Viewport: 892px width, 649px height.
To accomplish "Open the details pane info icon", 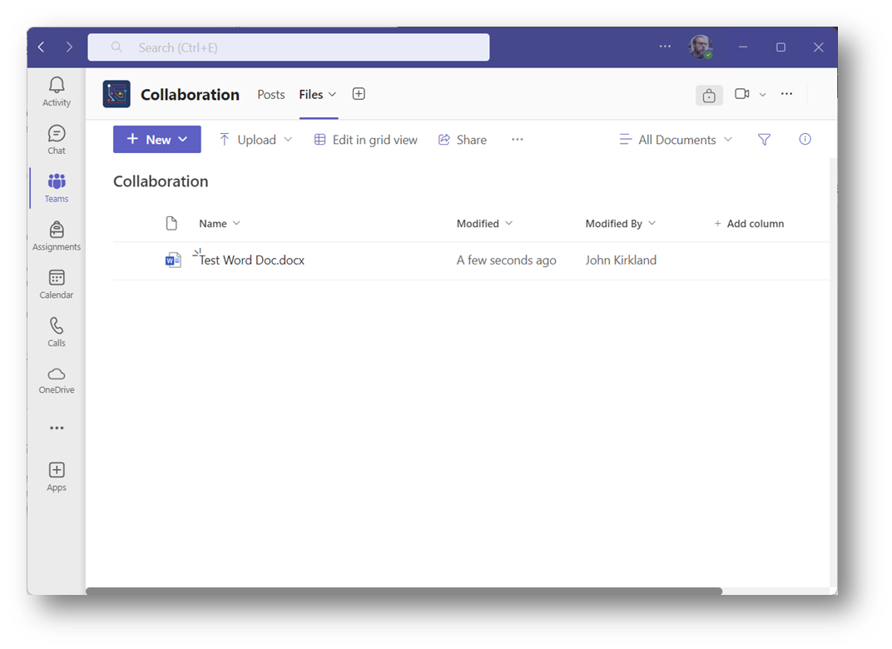I will 805,140.
